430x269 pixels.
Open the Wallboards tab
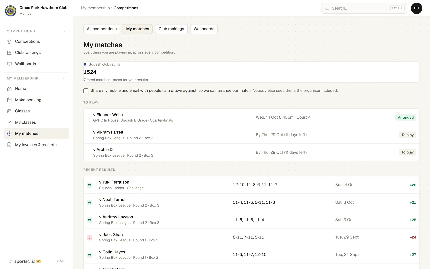[x=204, y=29]
